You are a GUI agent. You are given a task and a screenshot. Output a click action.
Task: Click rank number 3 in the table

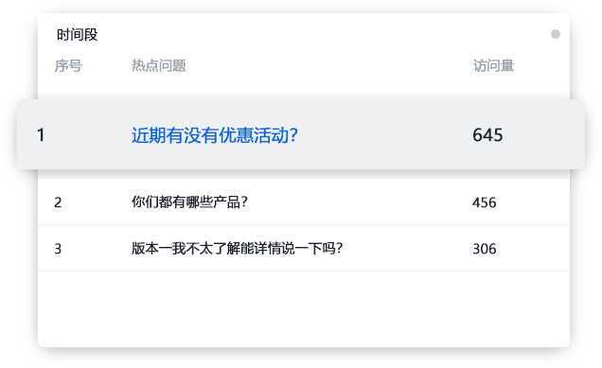pos(58,249)
